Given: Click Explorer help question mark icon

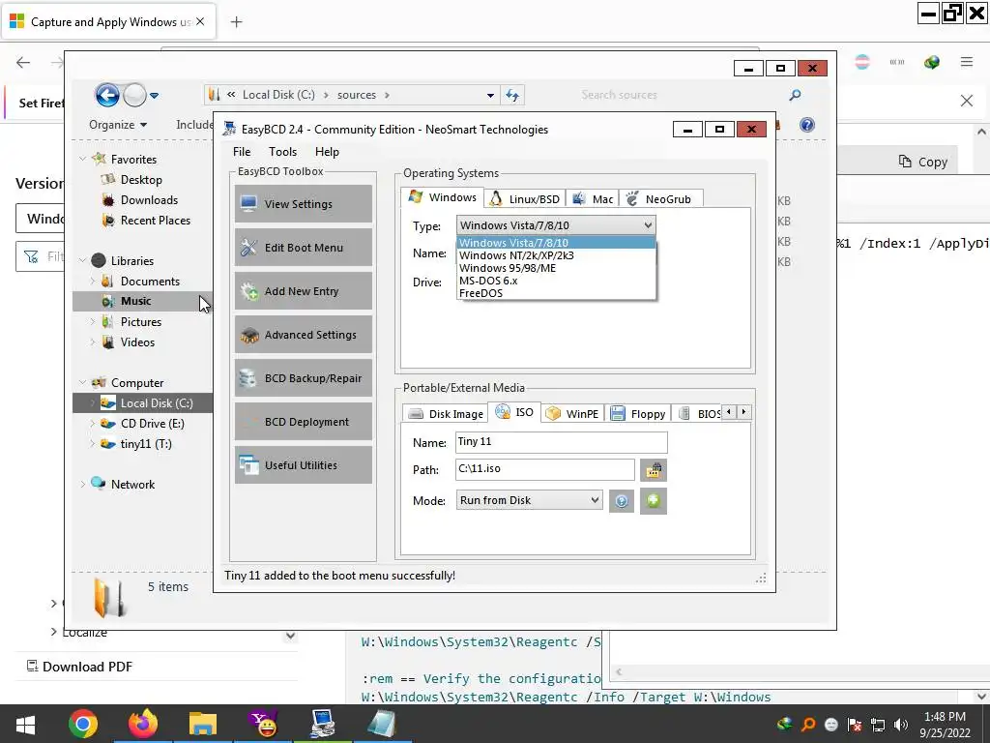Looking at the screenshot, I should [x=807, y=125].
